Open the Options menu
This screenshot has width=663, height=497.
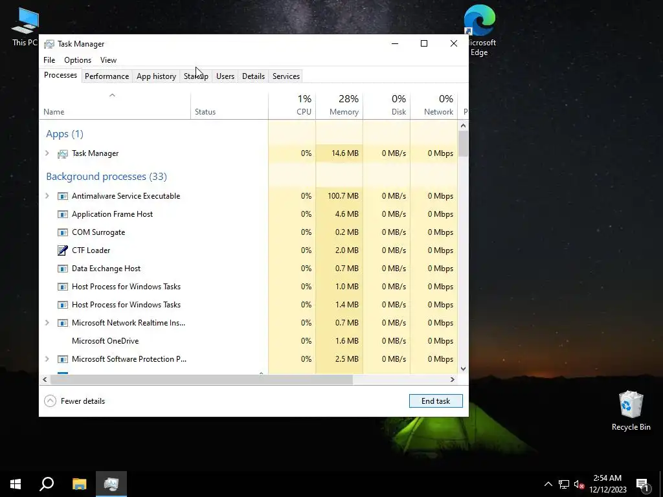point(78,60)
